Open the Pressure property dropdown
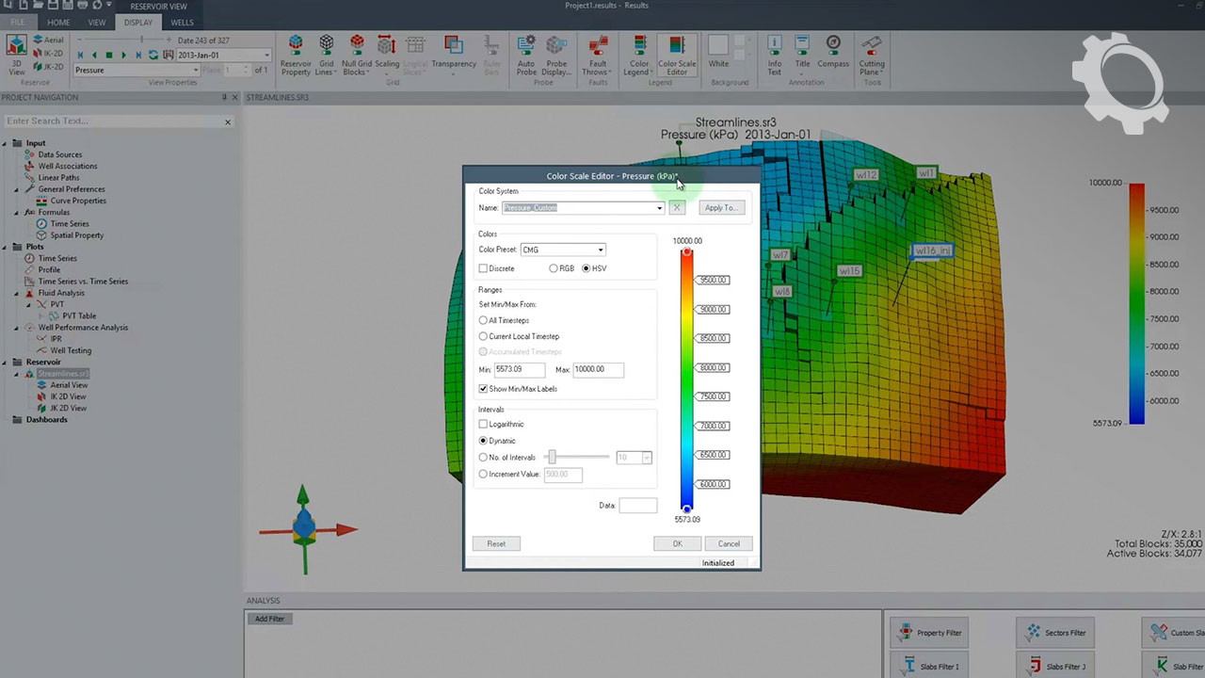This screenshot has height=678, width=1205. (x=196, y=71)
